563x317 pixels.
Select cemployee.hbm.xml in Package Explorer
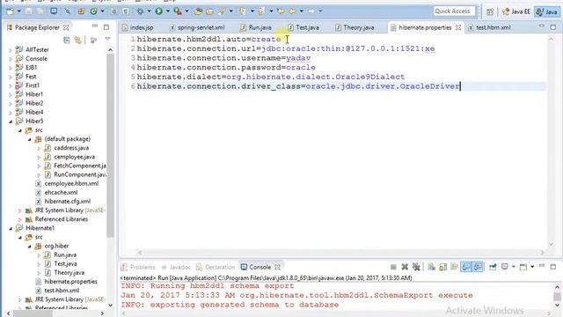pyautogui.click(x=71, y=183)
